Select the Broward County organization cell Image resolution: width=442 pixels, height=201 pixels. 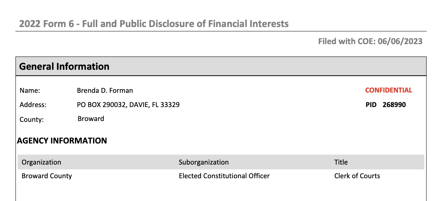pos(47,176)
